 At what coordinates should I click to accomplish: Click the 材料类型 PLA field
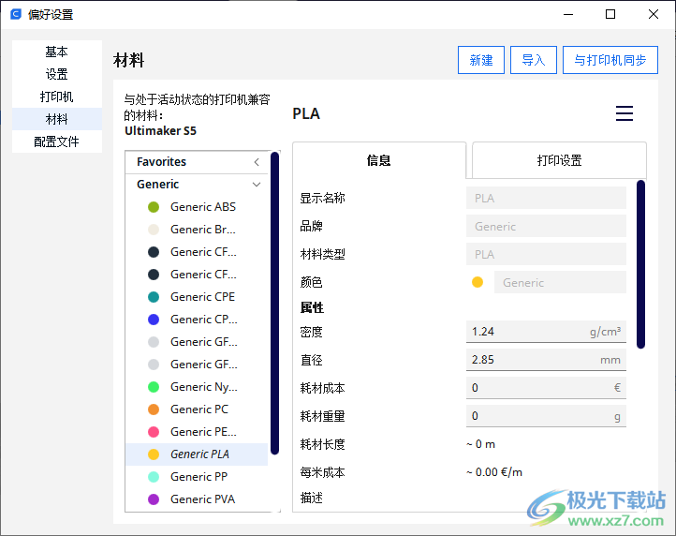(546, 254)
